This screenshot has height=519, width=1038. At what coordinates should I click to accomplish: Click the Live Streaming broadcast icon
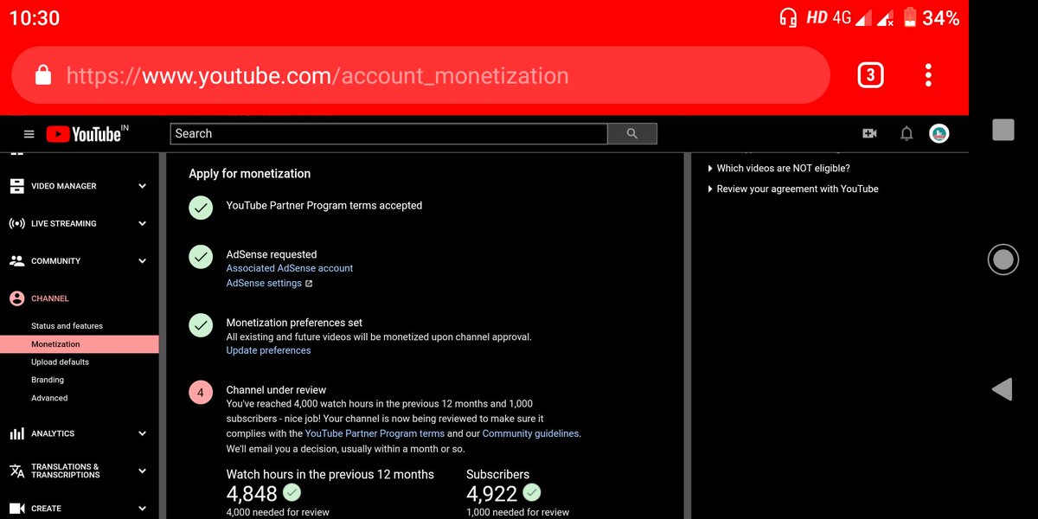[x=16, y=223]
